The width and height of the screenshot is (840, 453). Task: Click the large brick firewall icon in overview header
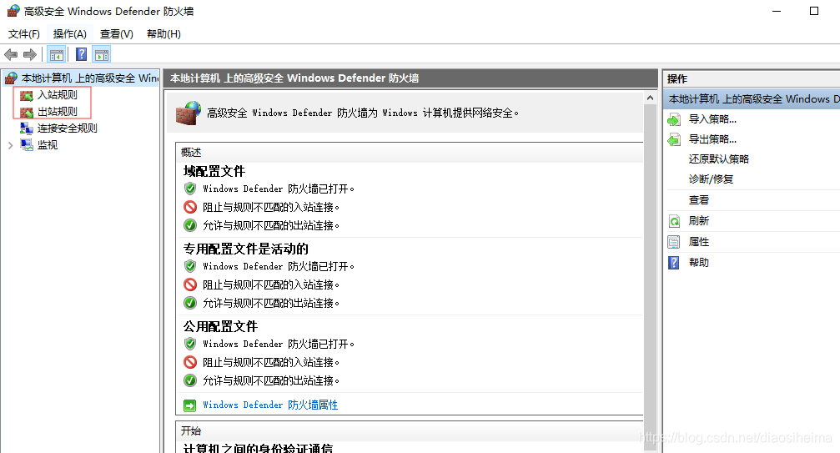click(189, 113)
